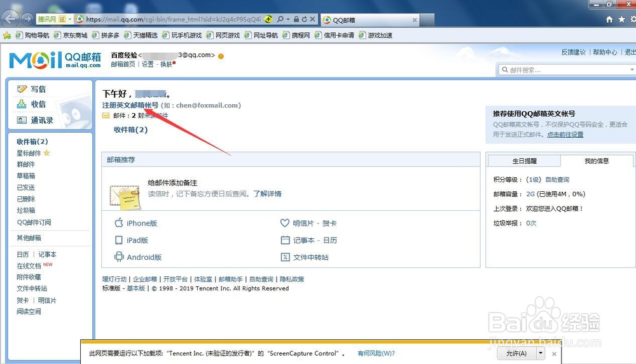Click the 写信 compose button
The width and height of the screenshot is (636, 364).
(x=32, y=89)
